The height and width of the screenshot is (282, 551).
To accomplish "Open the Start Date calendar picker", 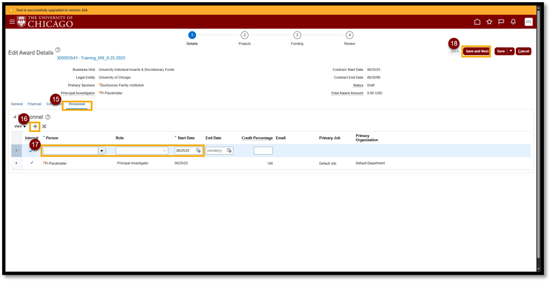I will [x=198, y=151].
